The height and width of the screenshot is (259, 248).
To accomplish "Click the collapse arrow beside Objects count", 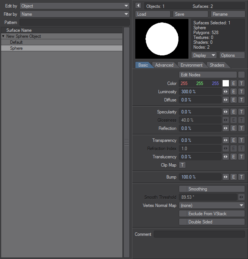I will [x=138, y=6].
